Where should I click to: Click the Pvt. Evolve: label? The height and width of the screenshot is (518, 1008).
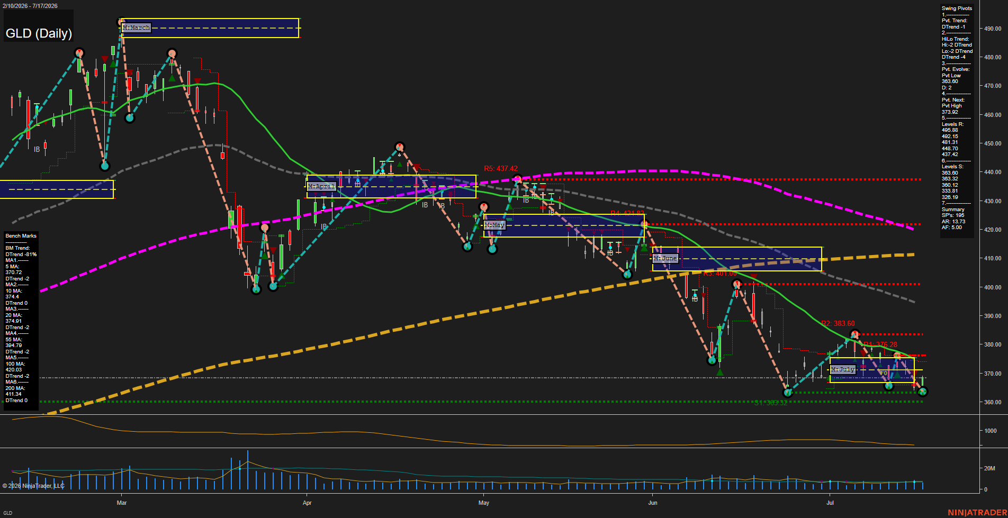click(x=956, y=69)
